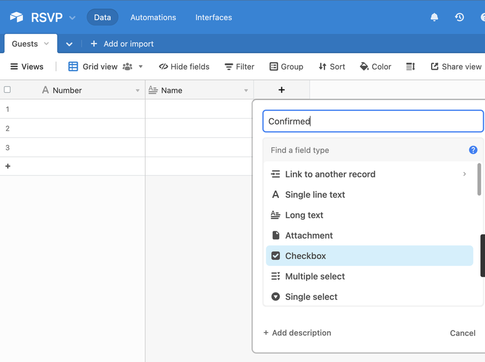Click the help icon beside Find a field type
The image size is (485, 362).
pos(473,150)
